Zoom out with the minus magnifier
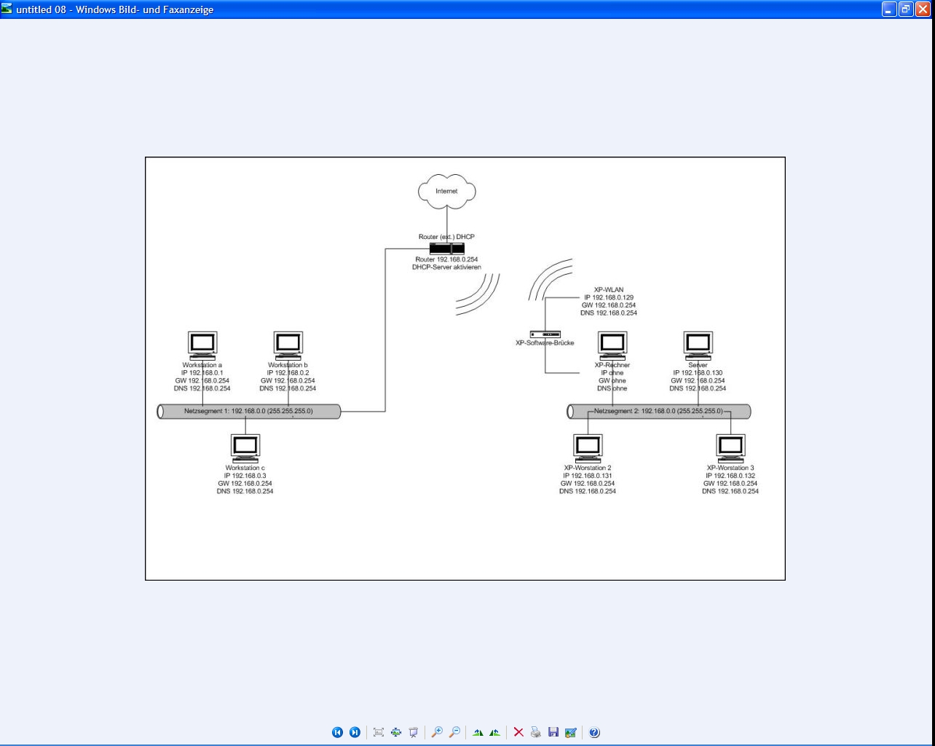This screenshot has height=746, width=935. (454, 732)
